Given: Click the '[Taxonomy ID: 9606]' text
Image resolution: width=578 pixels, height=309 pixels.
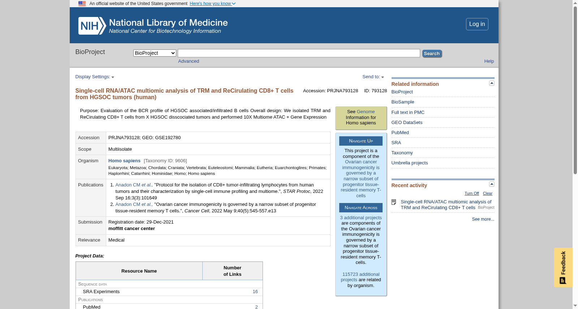Looking at the screenshot, I should tap(165, 161).
